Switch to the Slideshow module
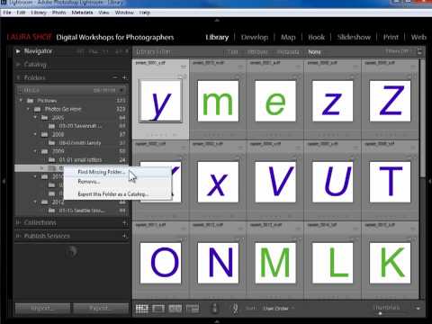The height and width of the screenshot is (324, 432). (x=354, y=37)
